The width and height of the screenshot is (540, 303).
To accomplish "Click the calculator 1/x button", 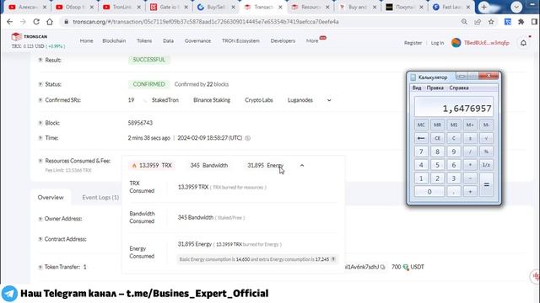I will [486, 165].
